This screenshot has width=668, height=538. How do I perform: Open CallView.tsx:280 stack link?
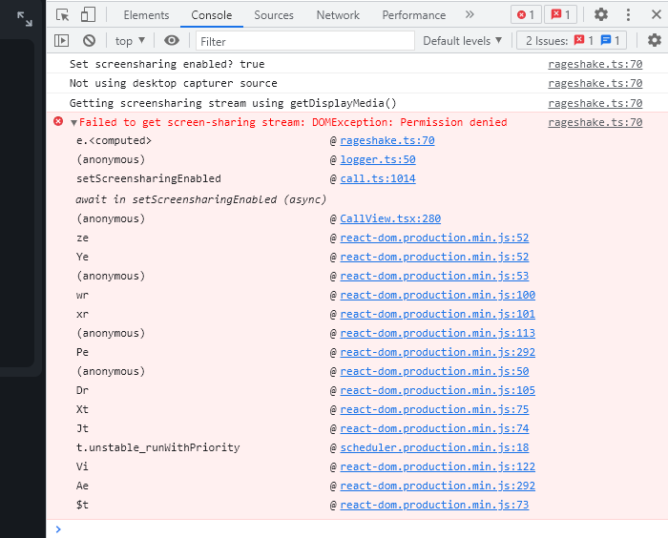[x=390, y=219]
